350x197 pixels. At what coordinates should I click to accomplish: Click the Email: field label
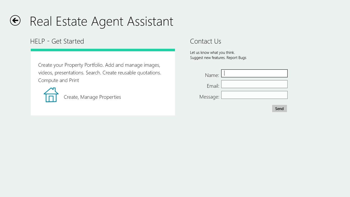213,86
